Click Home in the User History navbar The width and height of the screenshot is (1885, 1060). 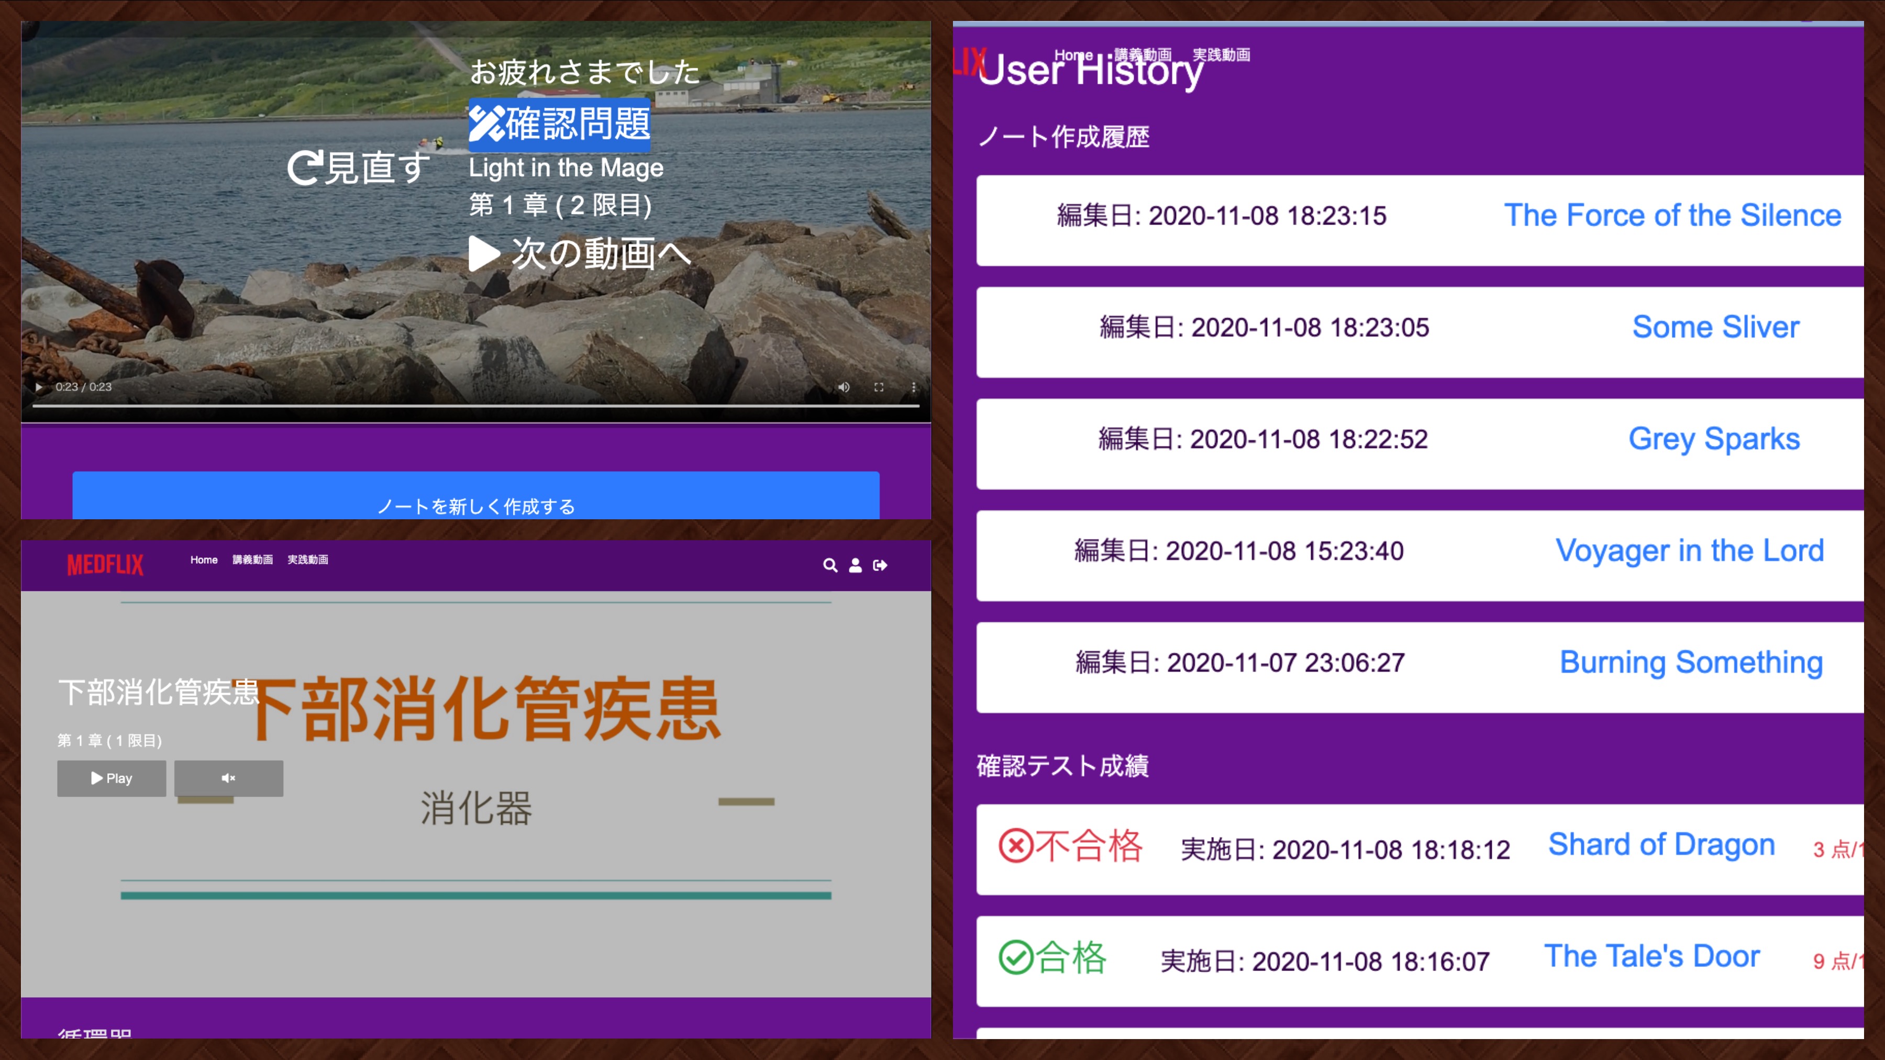tap(1073, 55)
